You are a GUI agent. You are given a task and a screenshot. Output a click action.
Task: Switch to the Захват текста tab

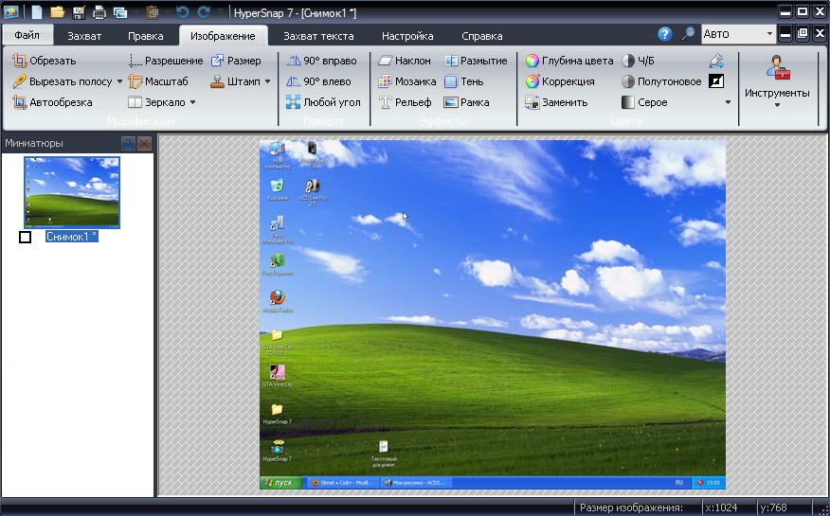tap(318, 36)
